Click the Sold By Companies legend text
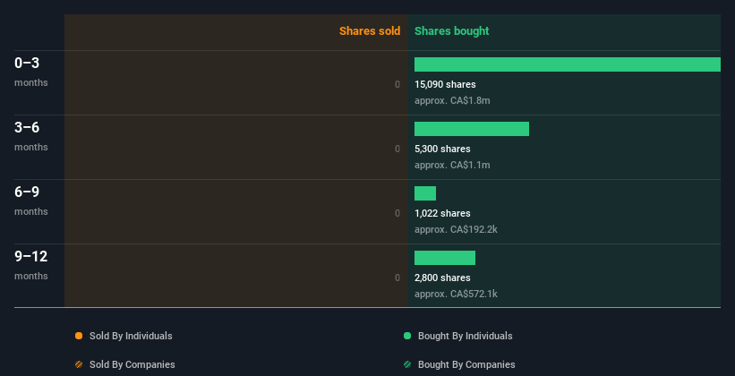The height and width of the screenshot is (376, 735). pyautogui.click(x=132, y=364)
